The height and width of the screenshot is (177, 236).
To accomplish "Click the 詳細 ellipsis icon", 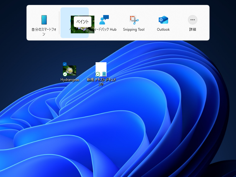I will [192, 19].
